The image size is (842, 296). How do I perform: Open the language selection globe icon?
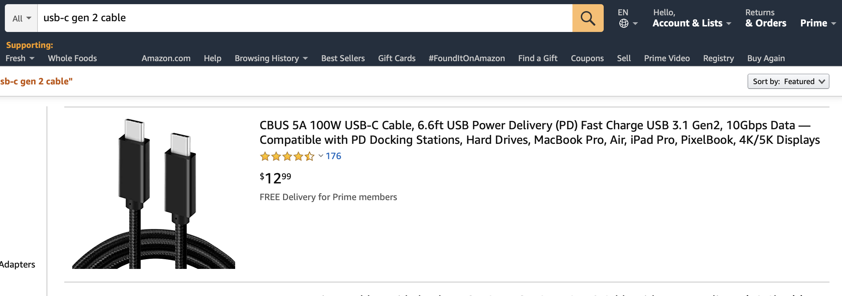click(x=624, y=24)
